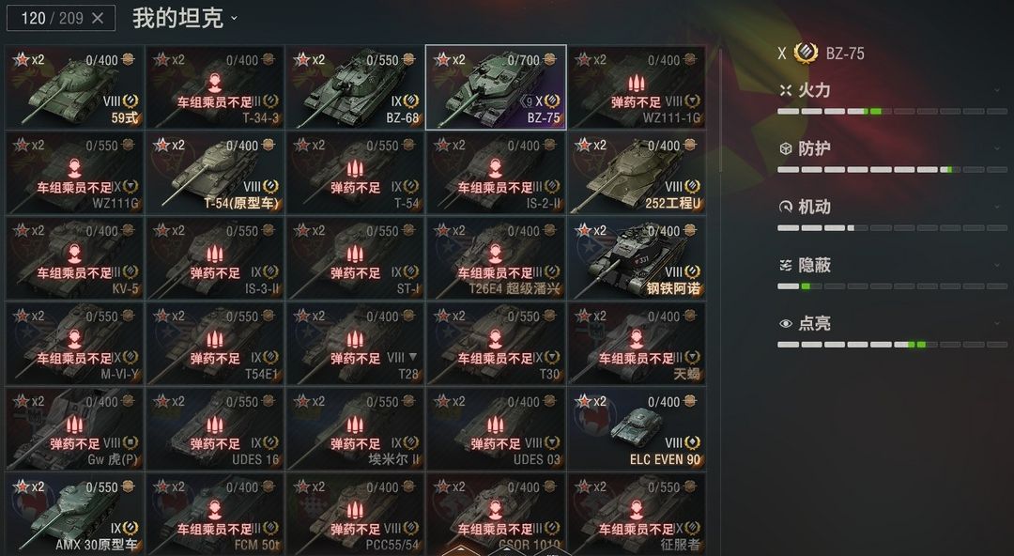Click the 点亮 spotting eye icon

coord(786,324)
